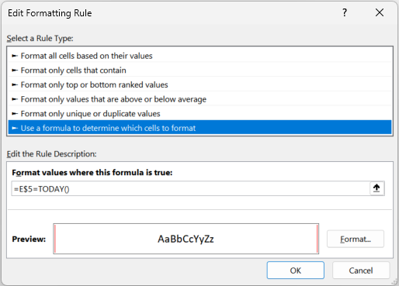Cancel editing the formatting rule
399x286 pixels.
pos(361,270)
